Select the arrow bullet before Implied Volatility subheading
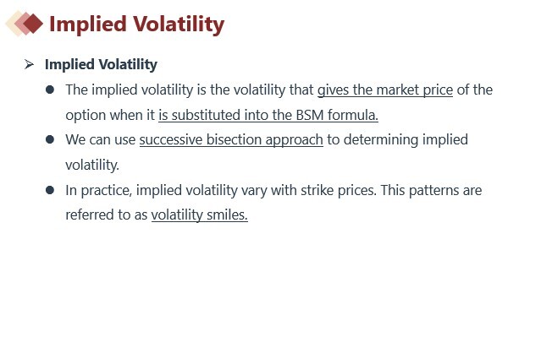Viewport: 541px width, 353px height. [x=30, y=64]
